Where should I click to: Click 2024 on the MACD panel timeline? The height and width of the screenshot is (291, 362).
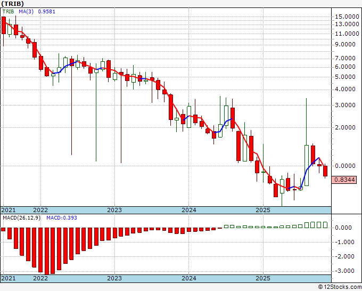(189, 278)
